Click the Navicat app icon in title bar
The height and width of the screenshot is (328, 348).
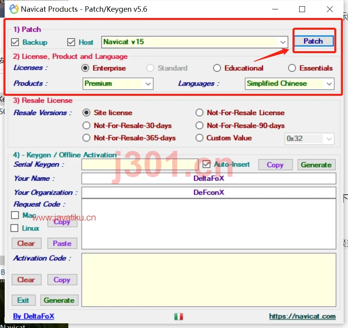pyautogui.click(x=14, y=9)
